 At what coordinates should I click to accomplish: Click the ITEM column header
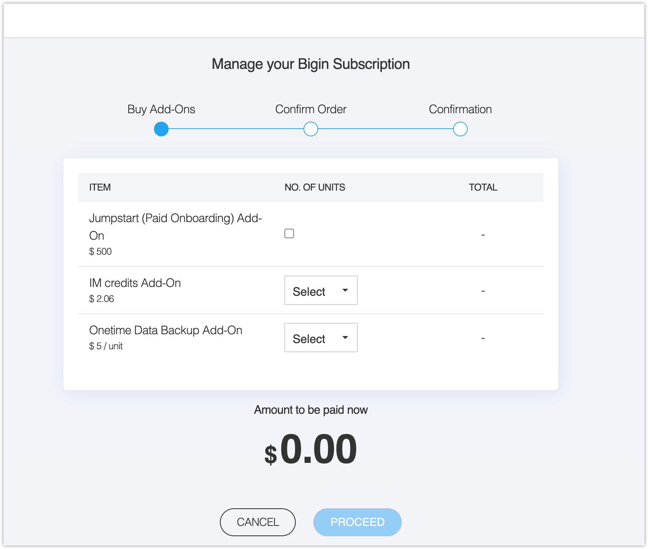click(x=100, y=187)
